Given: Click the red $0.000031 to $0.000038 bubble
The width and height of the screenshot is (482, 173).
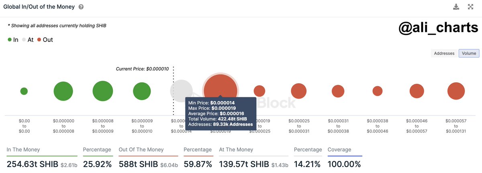Looking at the screenshot, I should coord(338,91).
